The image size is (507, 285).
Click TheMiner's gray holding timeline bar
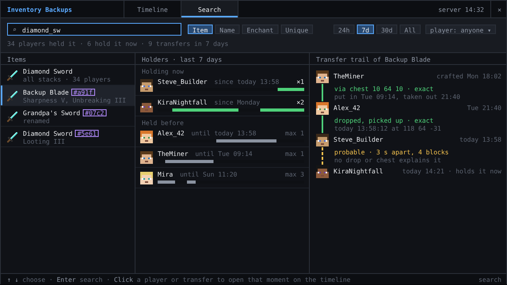[189, 161]
